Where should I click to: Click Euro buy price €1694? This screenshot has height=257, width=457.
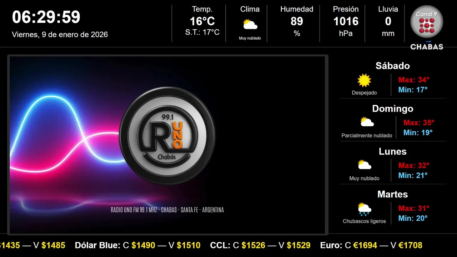365,245
